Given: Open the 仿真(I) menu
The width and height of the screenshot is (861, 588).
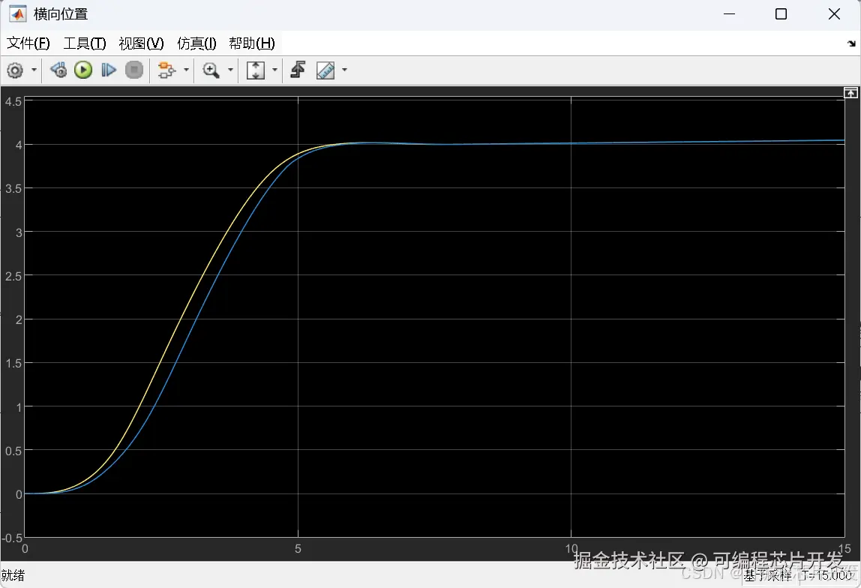Looking at the screenshot, I should pos(196,43).
